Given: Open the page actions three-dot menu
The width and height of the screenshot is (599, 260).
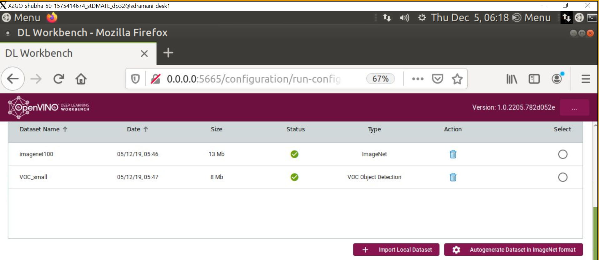Looking at the screenshot, I should (x=418, y=79).
